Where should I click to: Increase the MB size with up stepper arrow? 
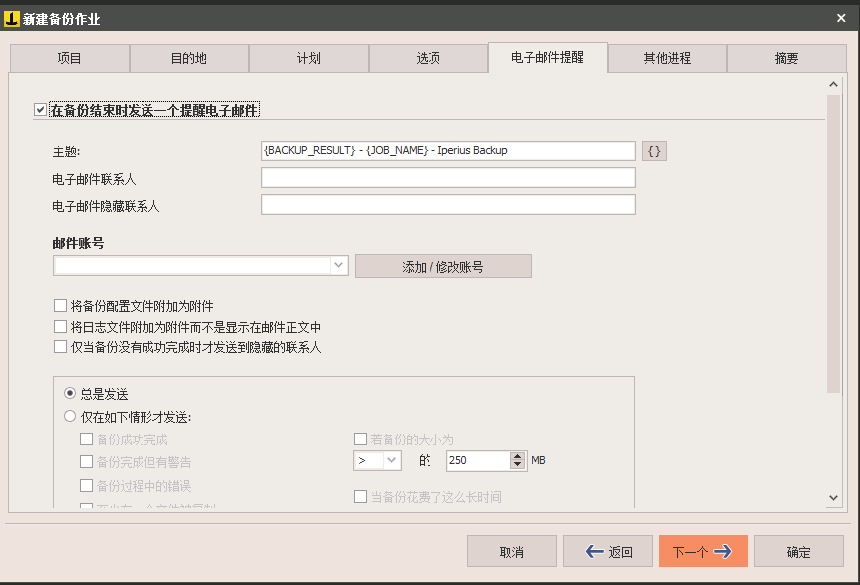pos(517,456)
